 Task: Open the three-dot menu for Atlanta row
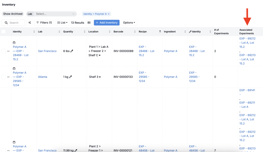[x=8, y=77]
